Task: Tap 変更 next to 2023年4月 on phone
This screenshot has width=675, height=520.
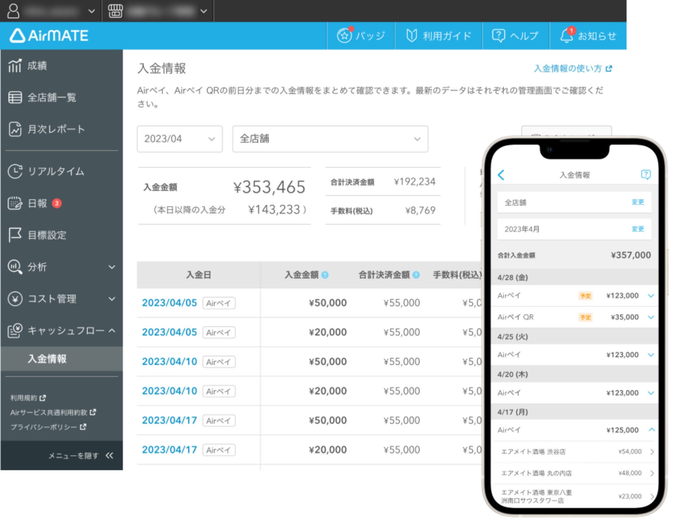Action: pos(638,229)
